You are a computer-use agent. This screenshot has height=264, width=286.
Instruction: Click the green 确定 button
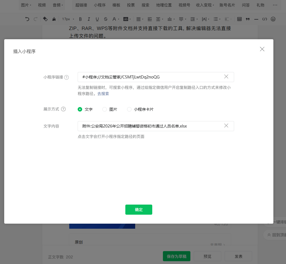[139, 210]
